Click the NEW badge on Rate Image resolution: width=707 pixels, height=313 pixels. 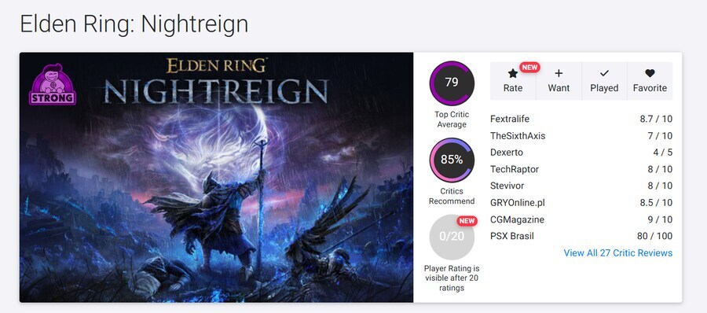point(529,68)
